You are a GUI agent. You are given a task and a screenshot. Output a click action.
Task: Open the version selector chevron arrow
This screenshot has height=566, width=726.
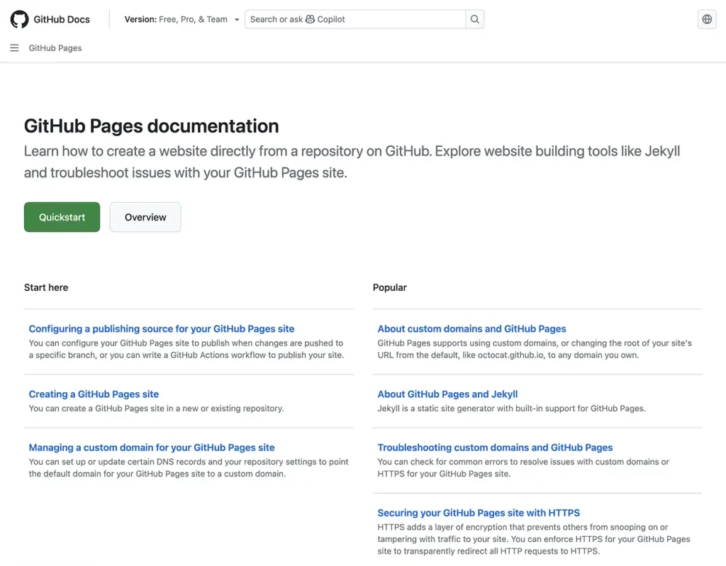coord(236,19)
